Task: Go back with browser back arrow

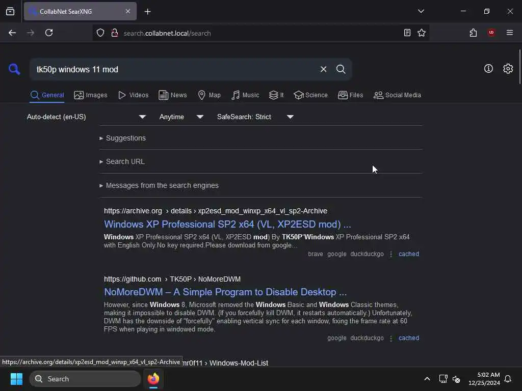Action: point(12,33)
